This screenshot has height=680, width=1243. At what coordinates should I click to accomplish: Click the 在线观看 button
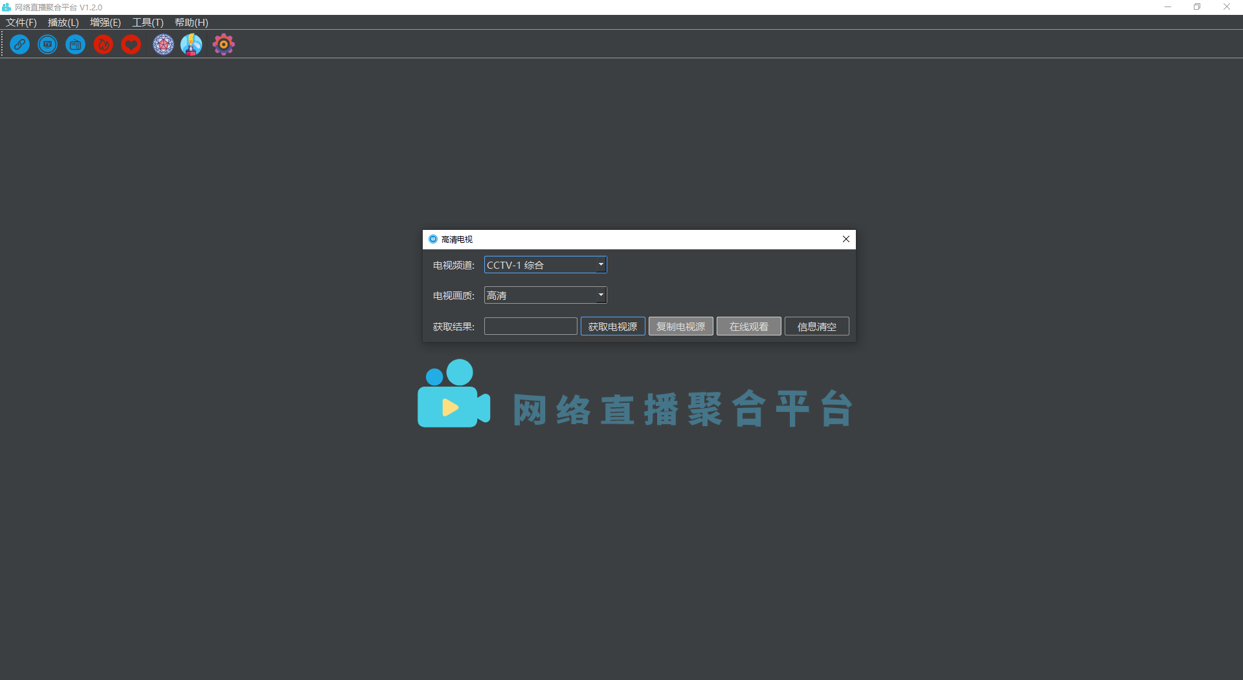749,326
